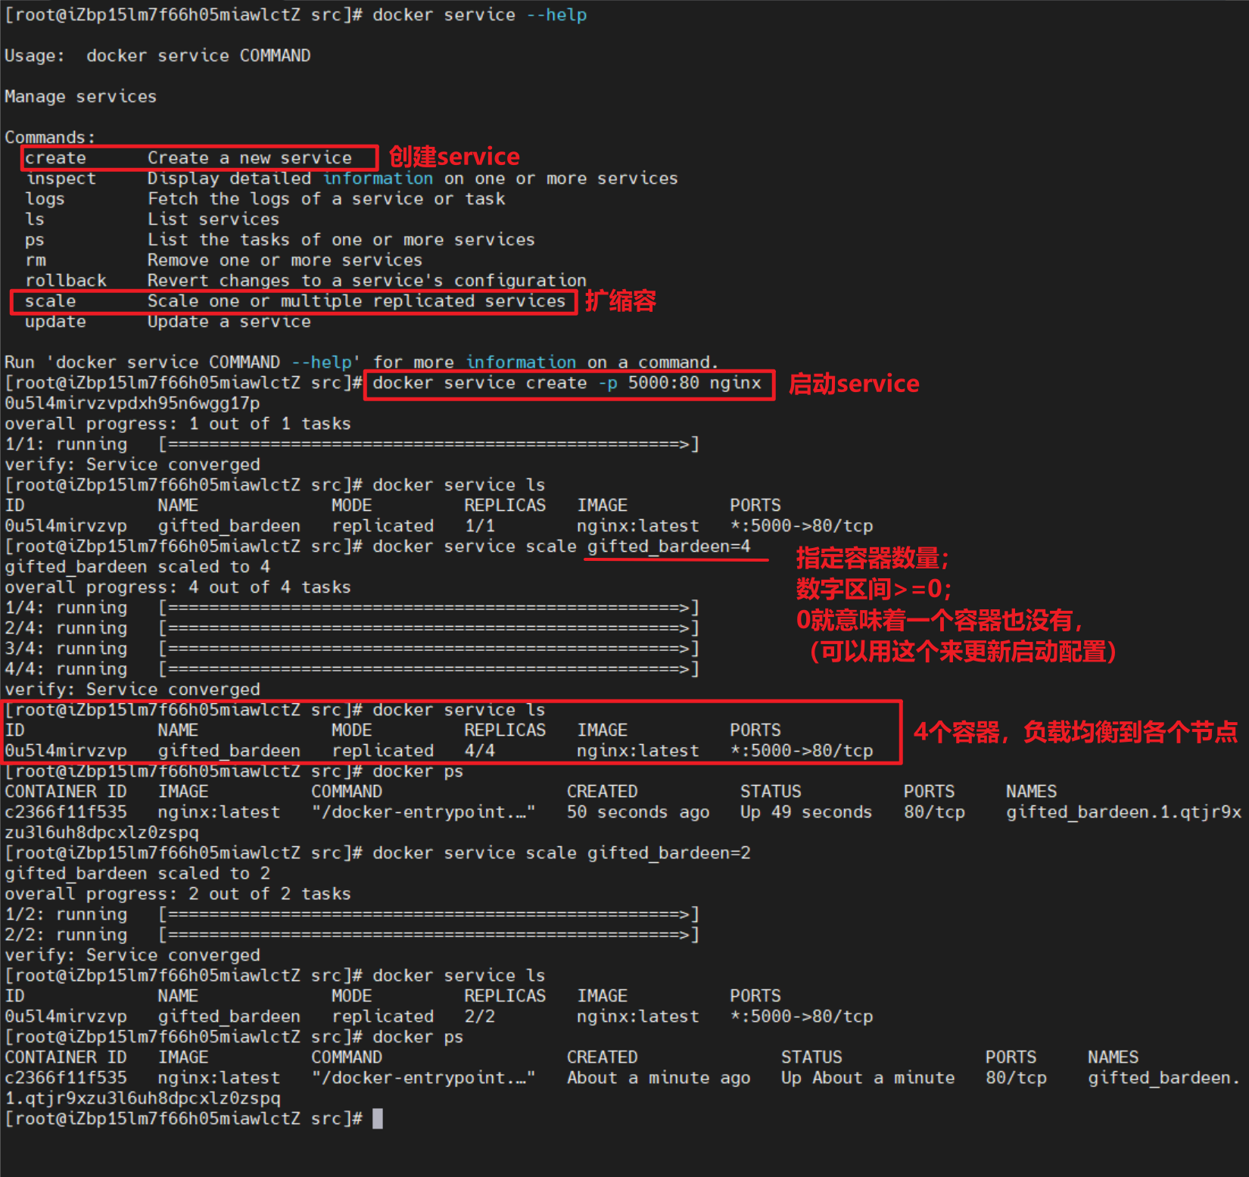Viewport: 1249px width, 1177px height.
Task: Click the 'rm' command in help list
Action: point(35,260)
